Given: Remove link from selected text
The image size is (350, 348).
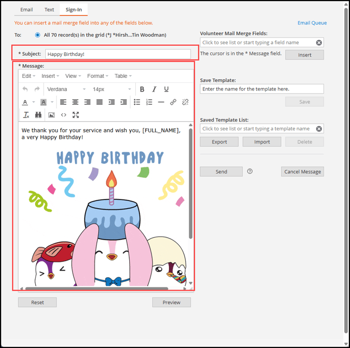Looking at the screenshot, I should (185, 102).
